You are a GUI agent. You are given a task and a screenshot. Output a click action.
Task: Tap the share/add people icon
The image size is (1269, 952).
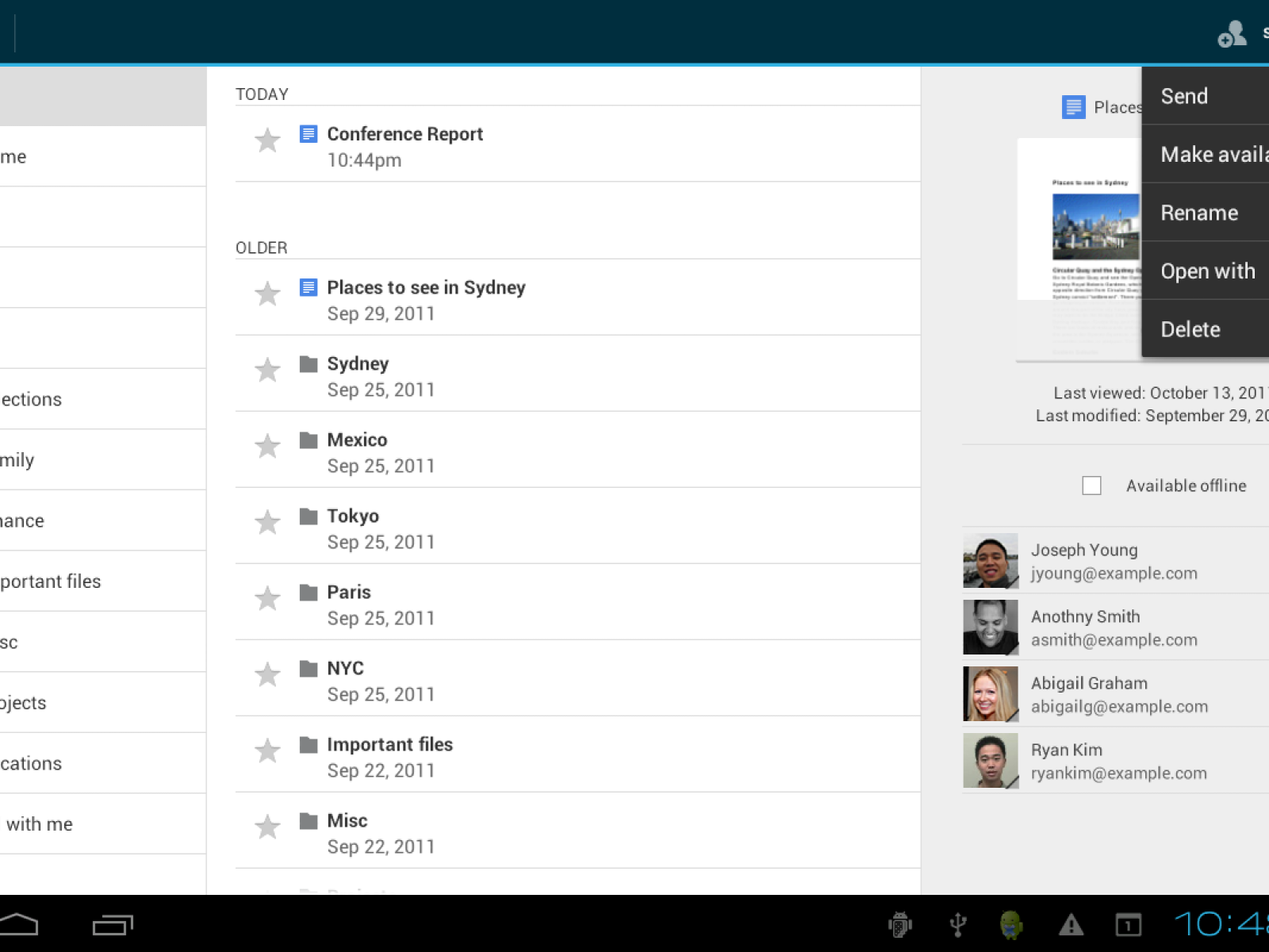(1232, 33)
